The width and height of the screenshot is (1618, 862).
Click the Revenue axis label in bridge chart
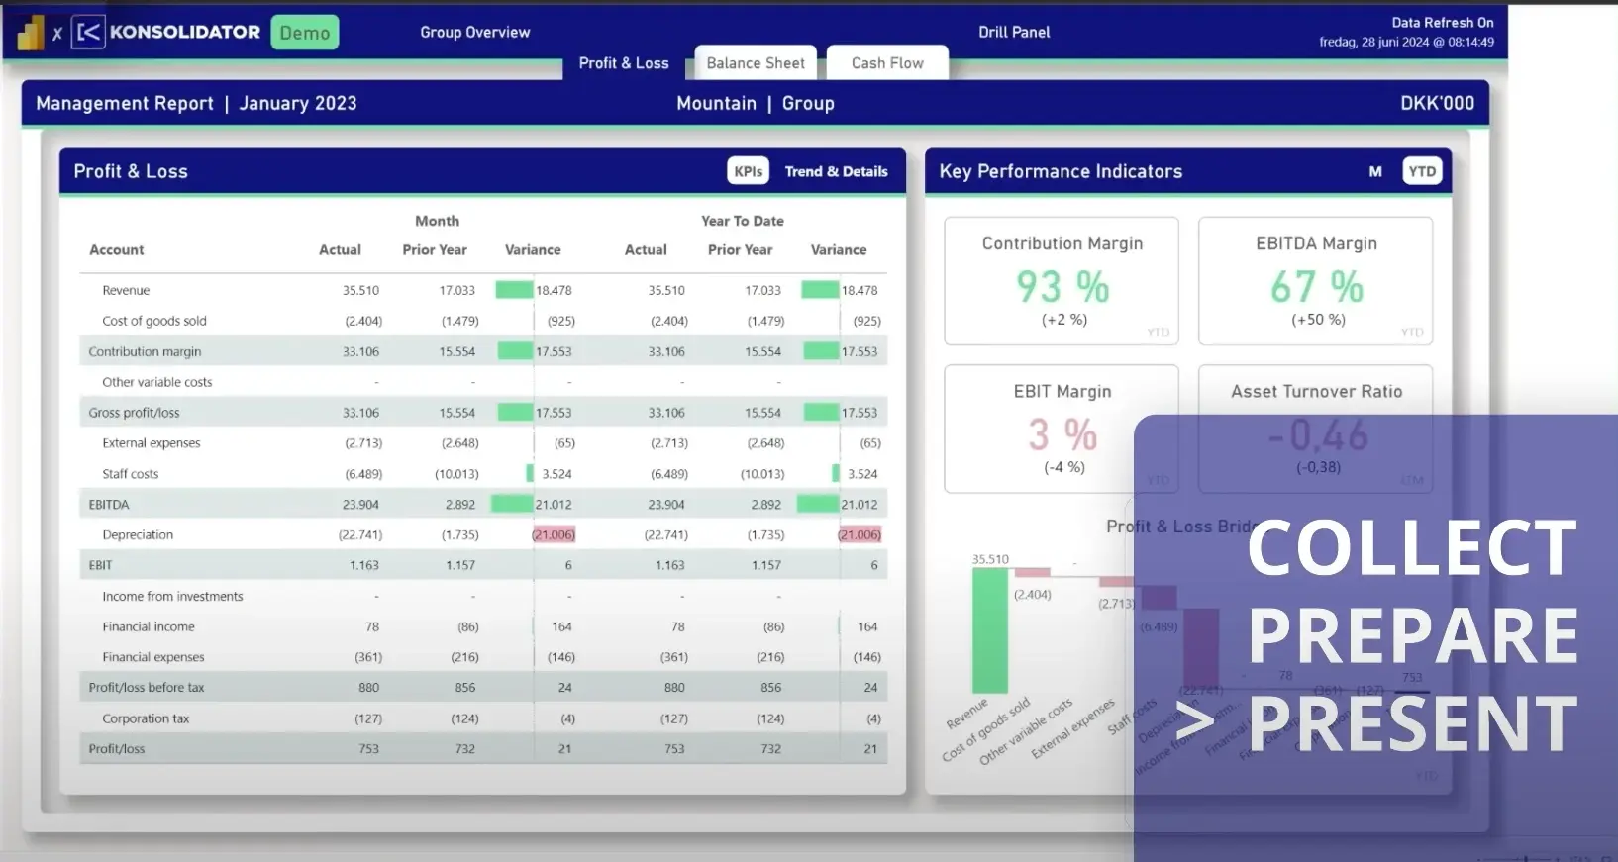point(967,714)
